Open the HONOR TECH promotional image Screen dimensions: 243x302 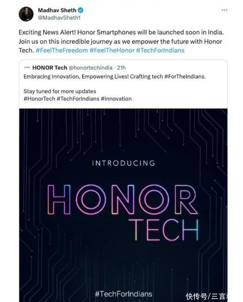click(123, 205)
